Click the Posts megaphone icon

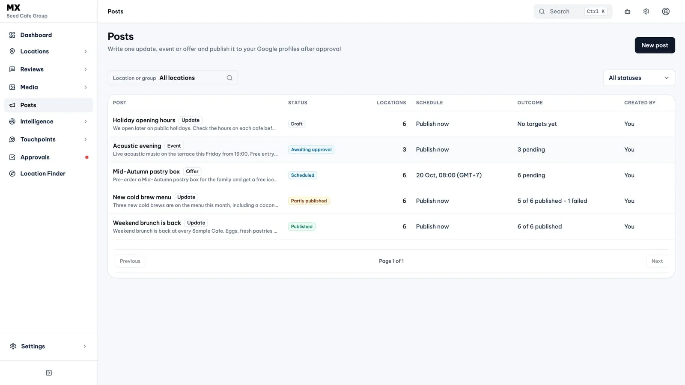point(12,105)
